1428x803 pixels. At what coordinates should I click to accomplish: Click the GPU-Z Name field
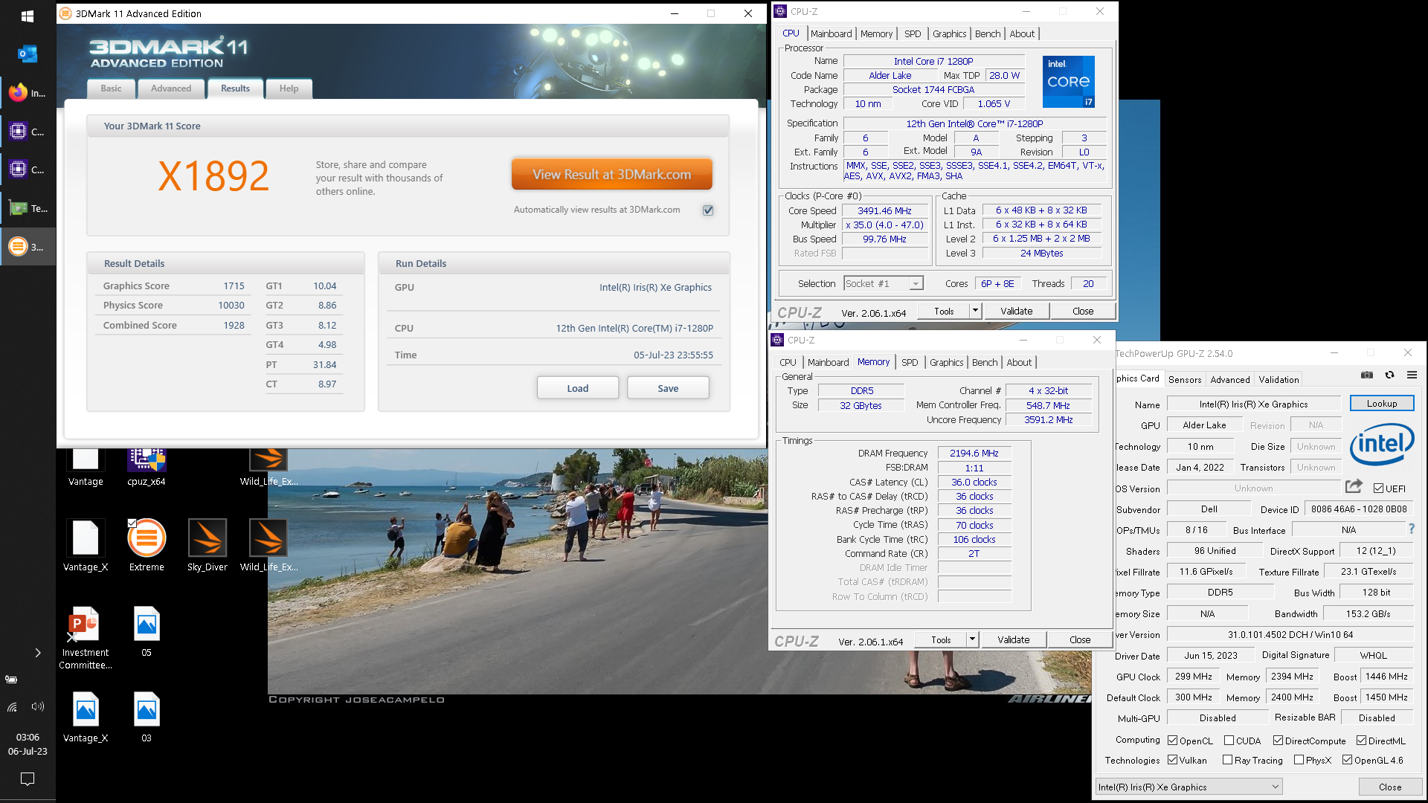coord(1253,404)
